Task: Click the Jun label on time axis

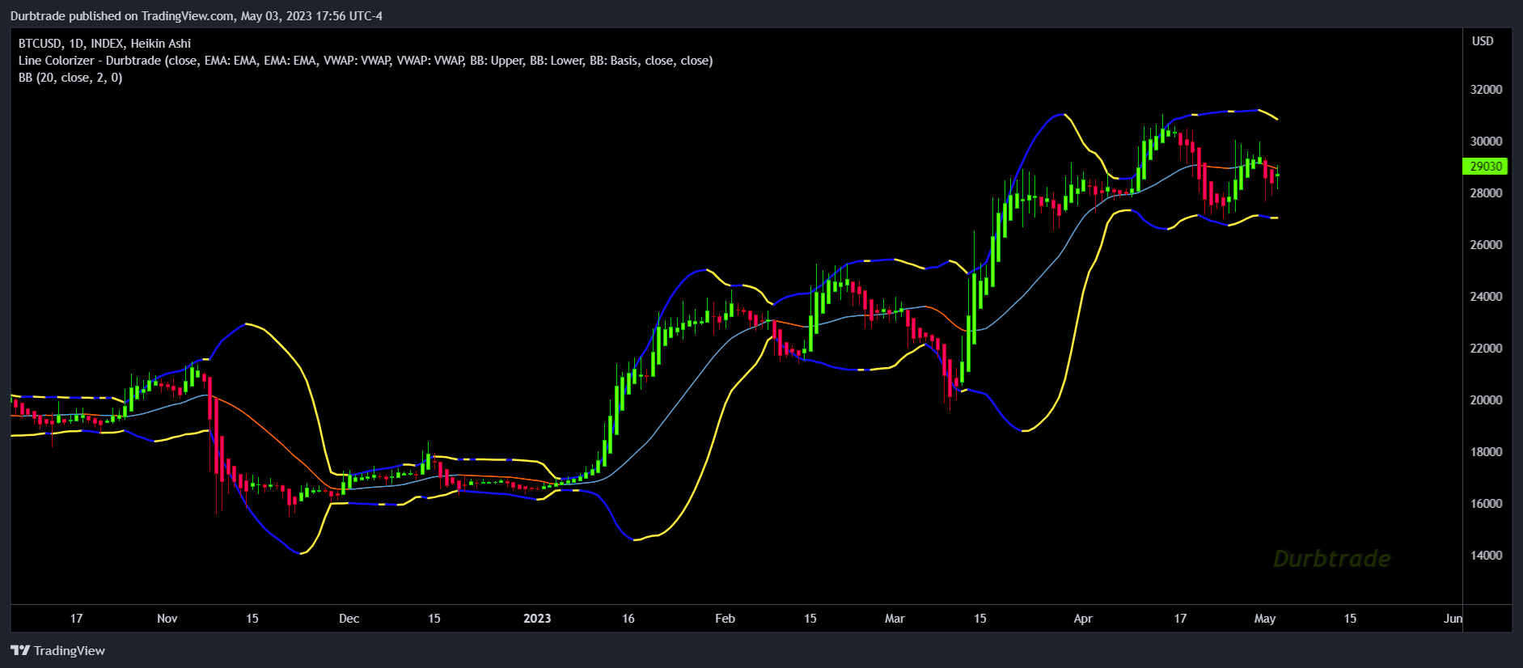Action: coord(1453,619)
